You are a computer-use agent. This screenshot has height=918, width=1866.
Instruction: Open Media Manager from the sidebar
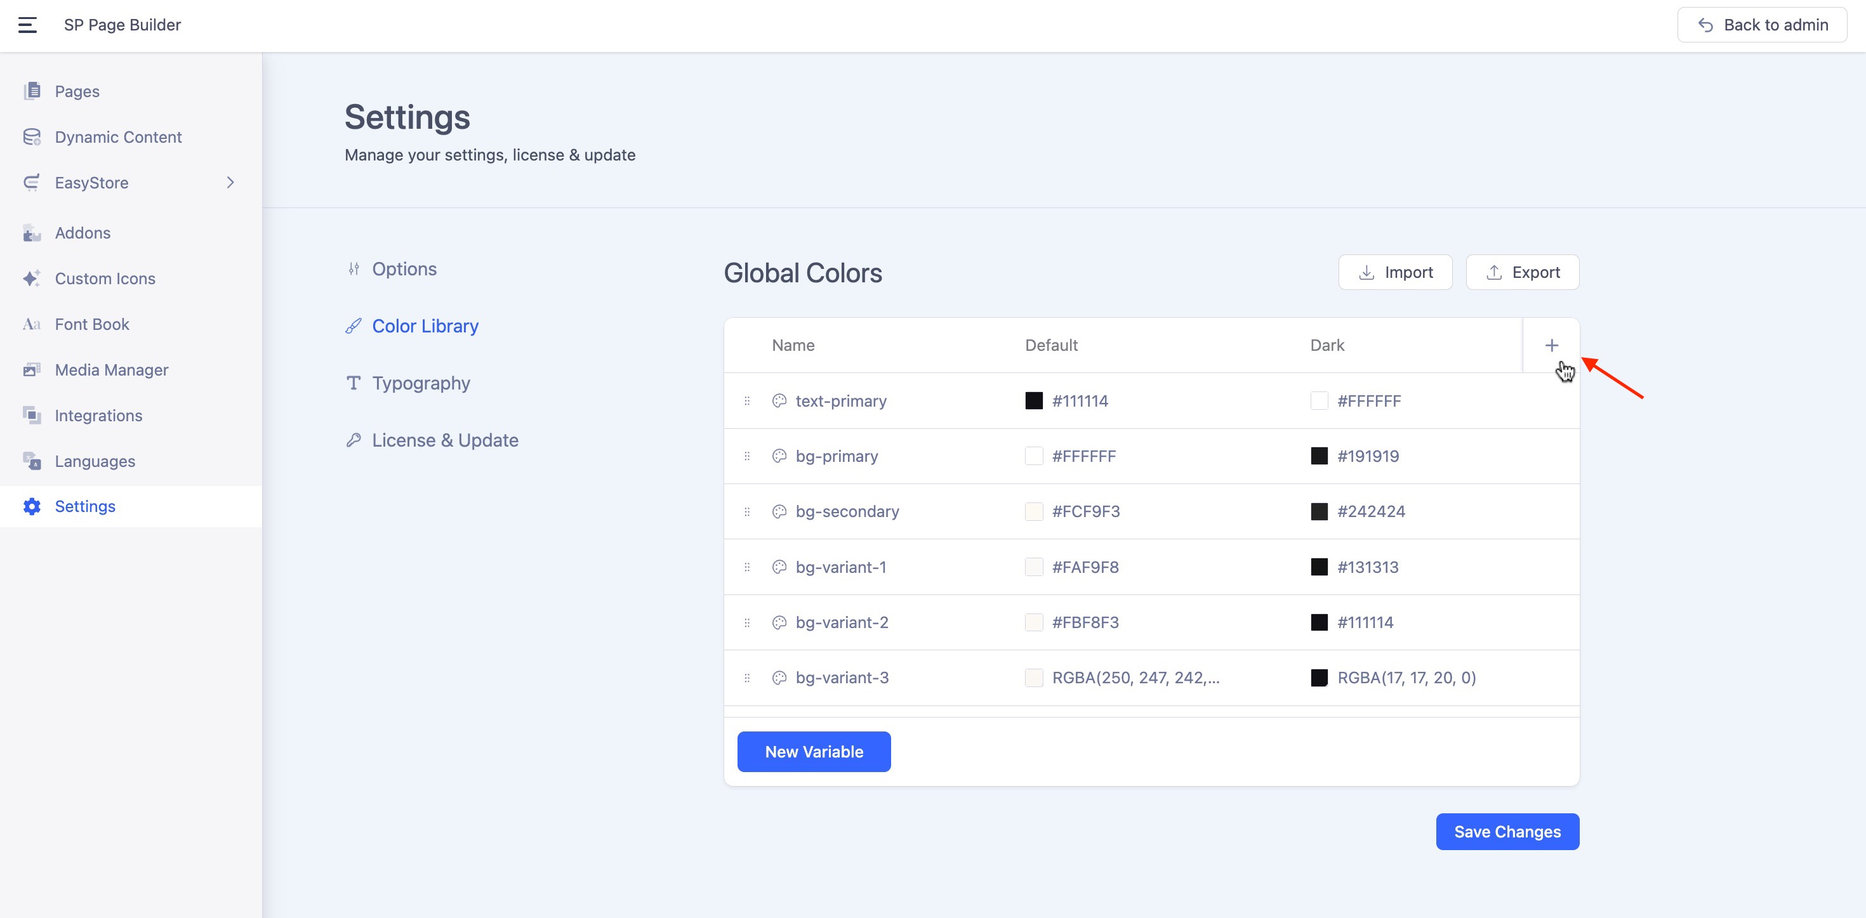(112, 370)
